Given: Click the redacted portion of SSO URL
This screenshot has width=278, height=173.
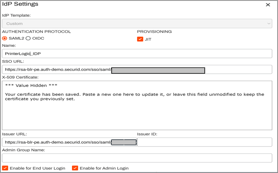Looking at the screenshot, I should [x=158, y=70].
